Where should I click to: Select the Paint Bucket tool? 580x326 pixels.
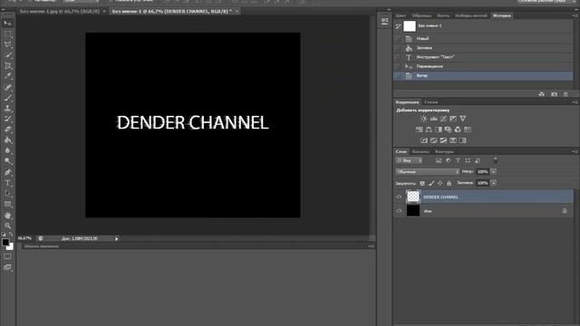[x=8, y=140]
